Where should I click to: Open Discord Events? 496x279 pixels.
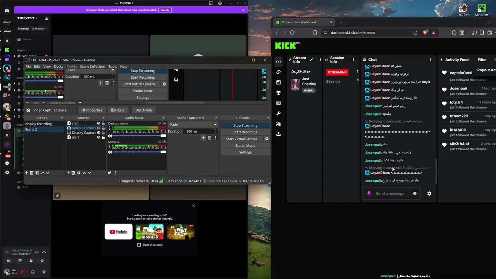pyautogui.click(x=27, y=39)
